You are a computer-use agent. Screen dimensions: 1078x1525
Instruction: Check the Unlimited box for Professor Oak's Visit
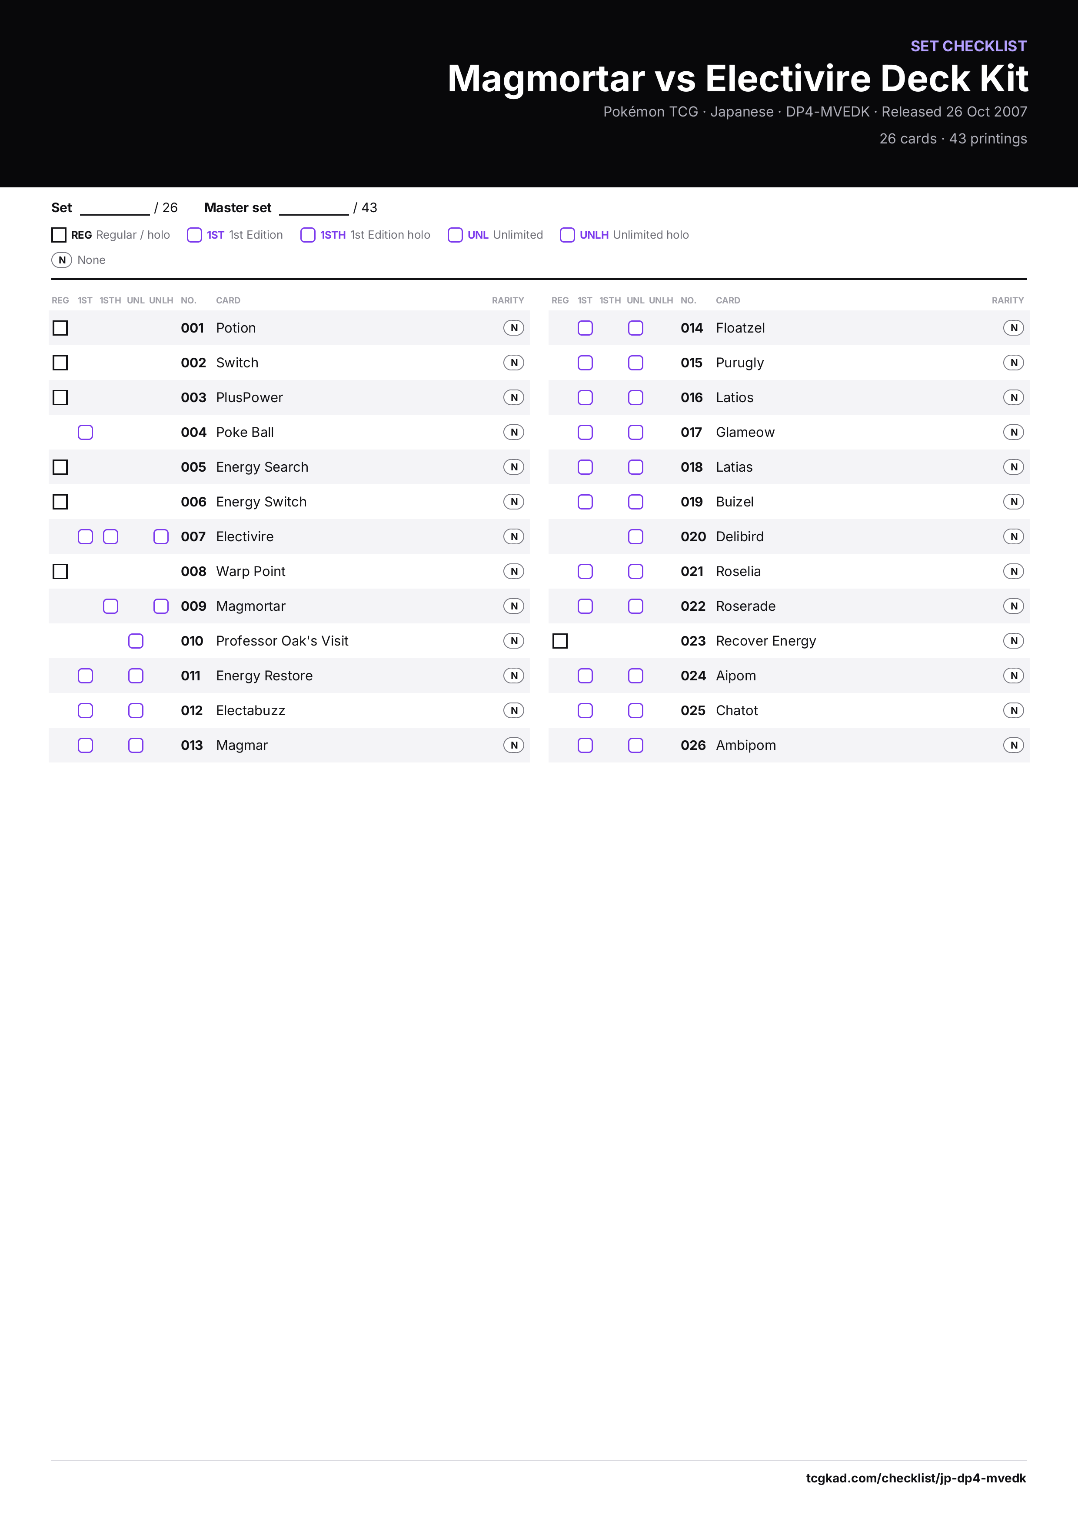coord(136,641)
